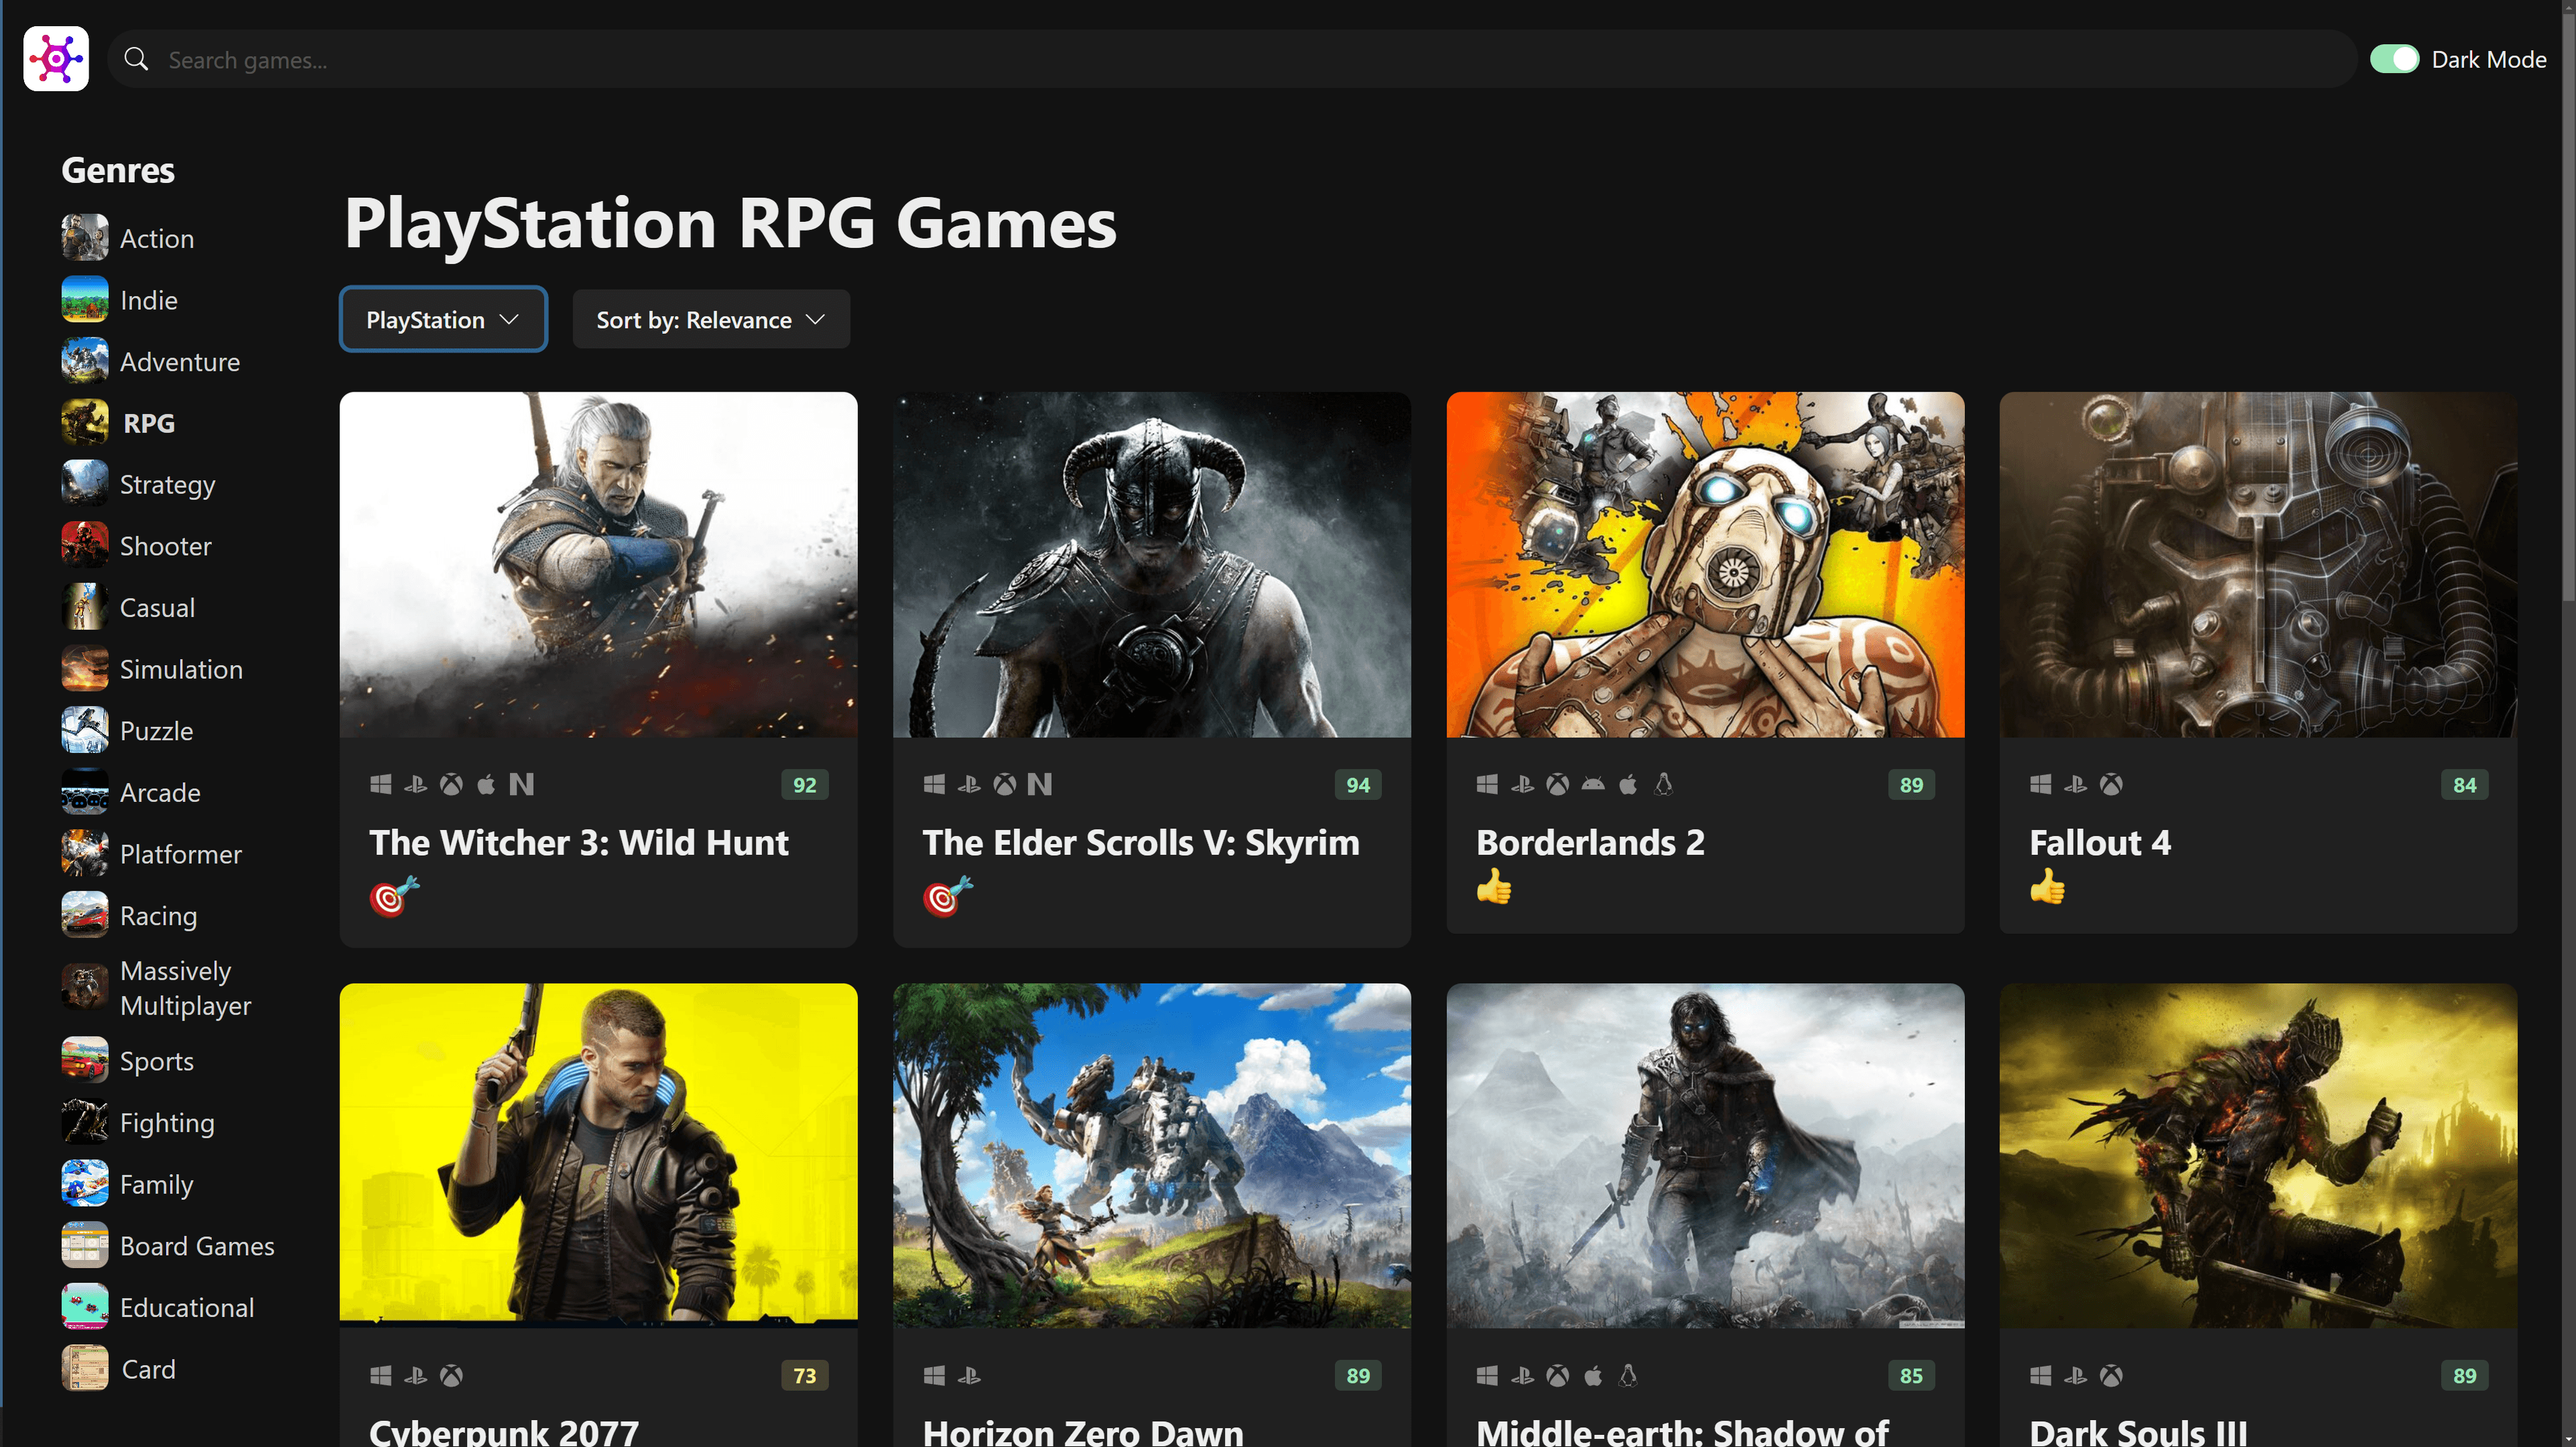Select the Action genre icon

click(85, 238)
